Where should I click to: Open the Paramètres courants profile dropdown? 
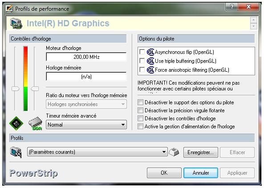pos(97,152)
